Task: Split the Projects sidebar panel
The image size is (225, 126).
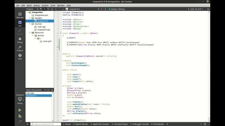Action: pyautogui.click(x=49, y=9)
